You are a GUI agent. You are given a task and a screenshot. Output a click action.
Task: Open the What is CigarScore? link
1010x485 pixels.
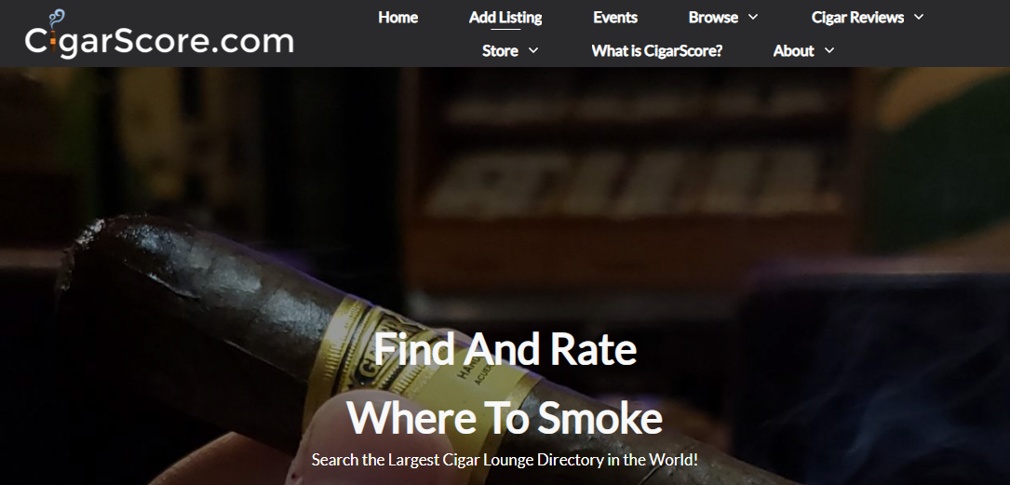point(657,51)
